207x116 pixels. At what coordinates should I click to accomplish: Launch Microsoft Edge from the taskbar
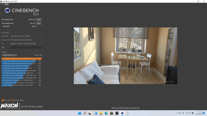(x=106, y=113)
